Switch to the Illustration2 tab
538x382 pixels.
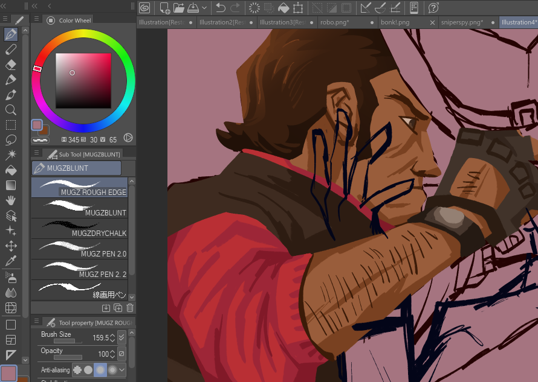tap(226, 22)
